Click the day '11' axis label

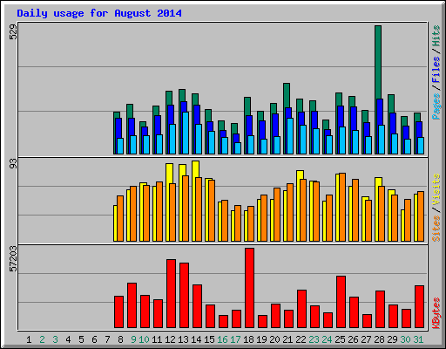click(x=157, y=339)
